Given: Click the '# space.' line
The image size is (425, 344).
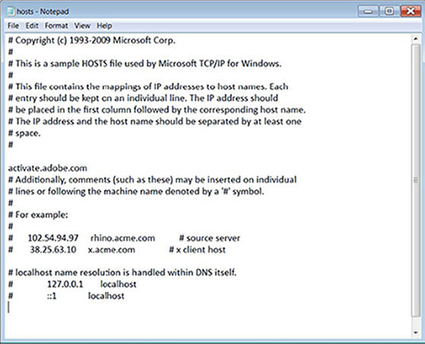Looking at the screenshot, I should coord(24,133).
